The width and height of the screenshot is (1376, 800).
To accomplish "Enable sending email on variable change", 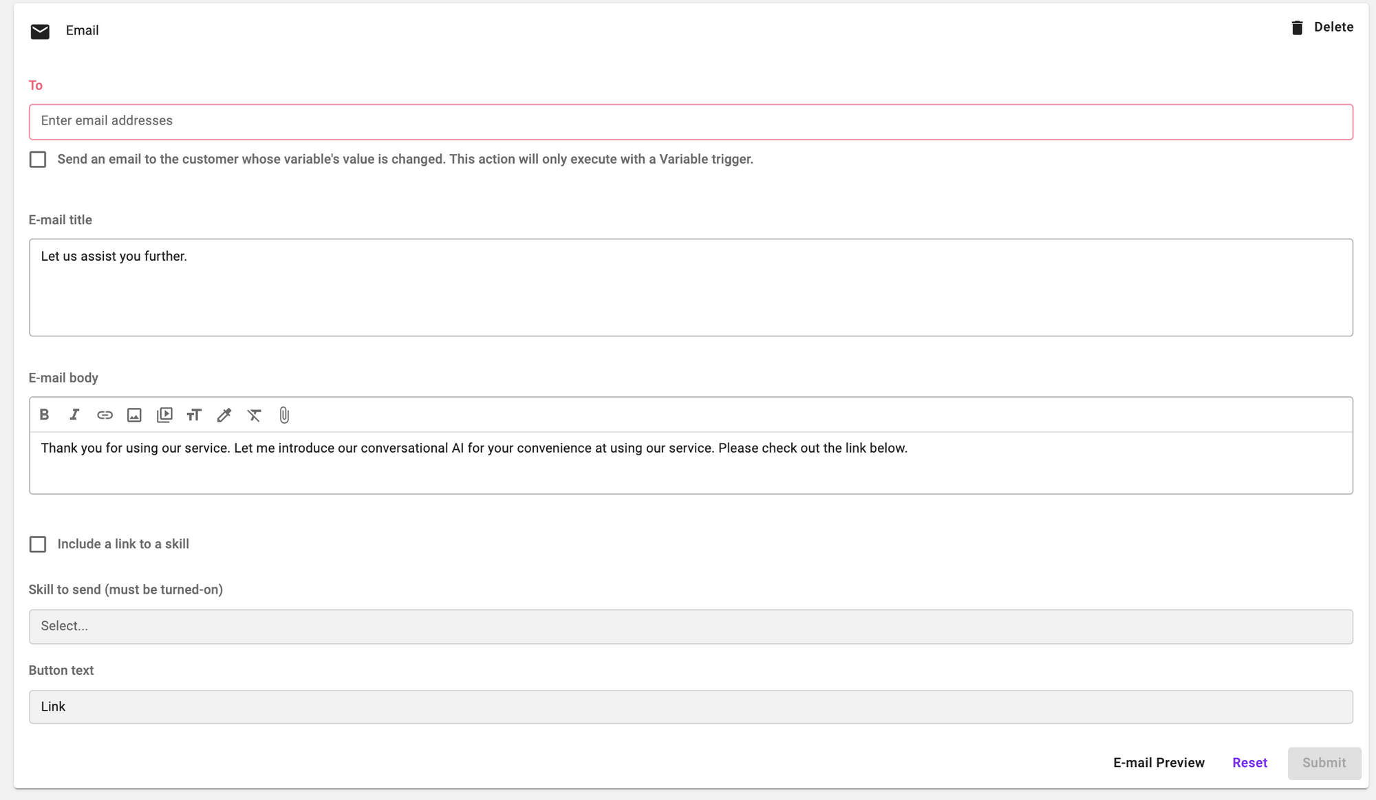I will (38, 160).
